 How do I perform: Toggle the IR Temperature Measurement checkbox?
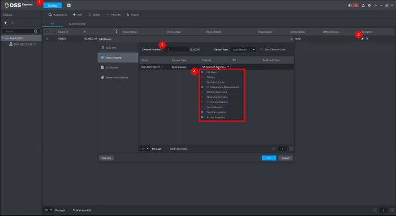(x=202, y=87)
